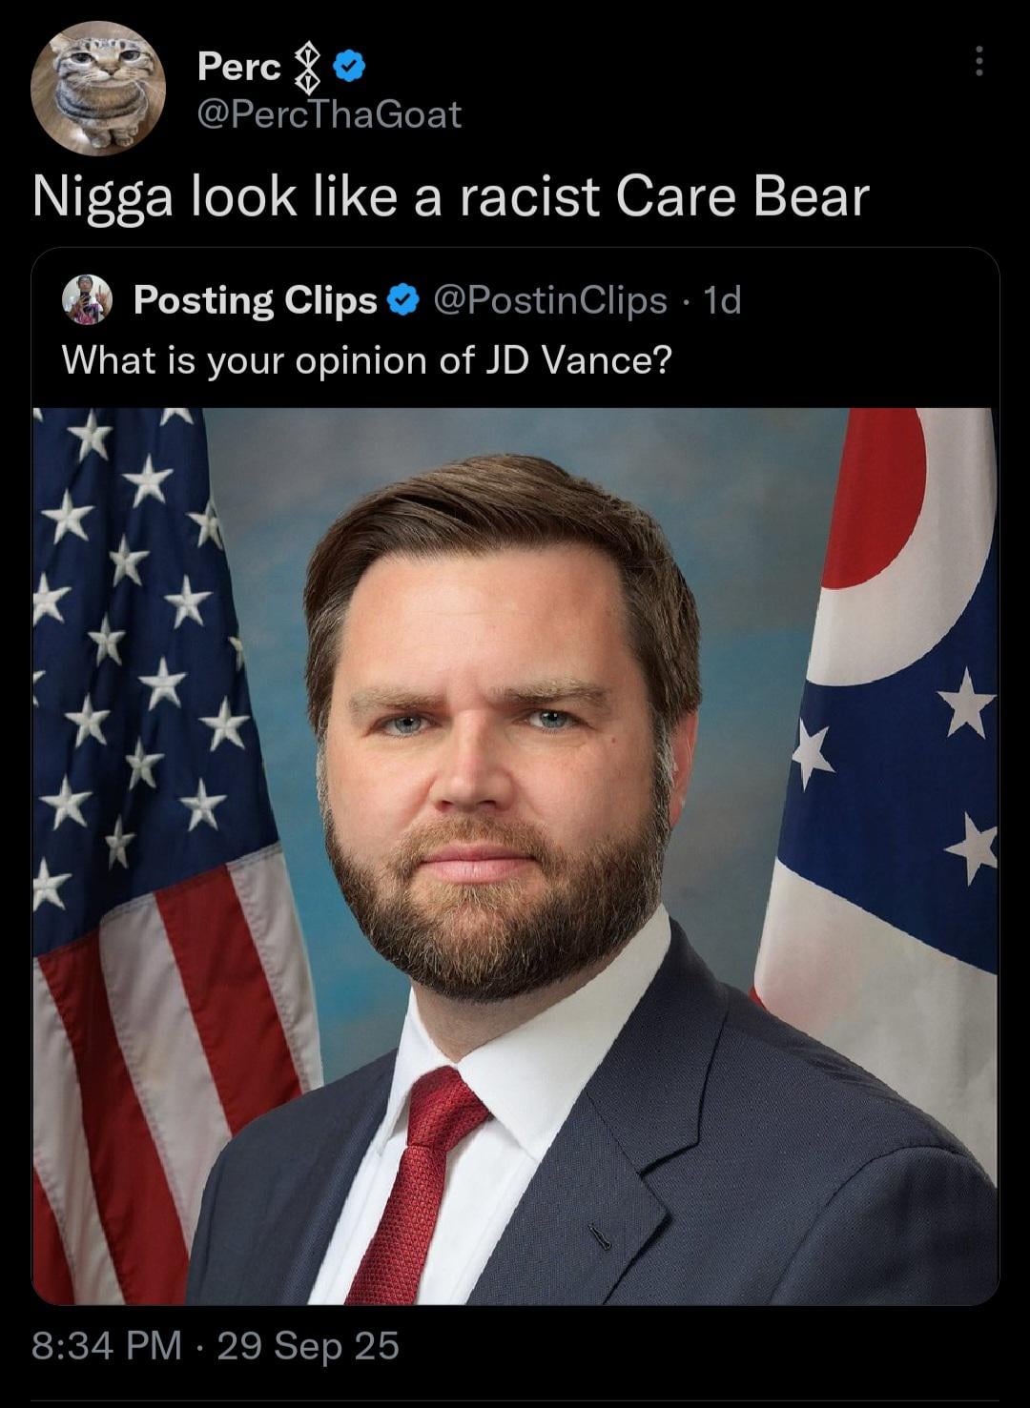Click the 8:34 PM post time

107,1345
